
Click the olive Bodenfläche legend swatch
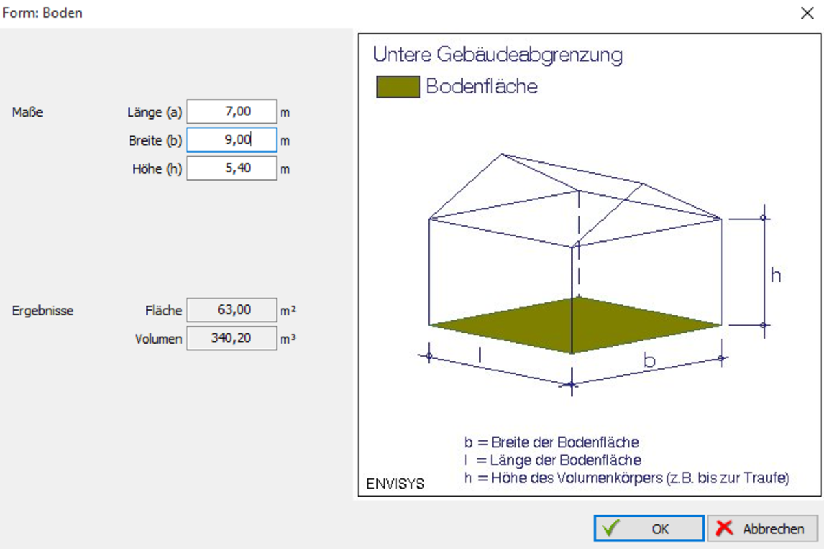(398, 87)
